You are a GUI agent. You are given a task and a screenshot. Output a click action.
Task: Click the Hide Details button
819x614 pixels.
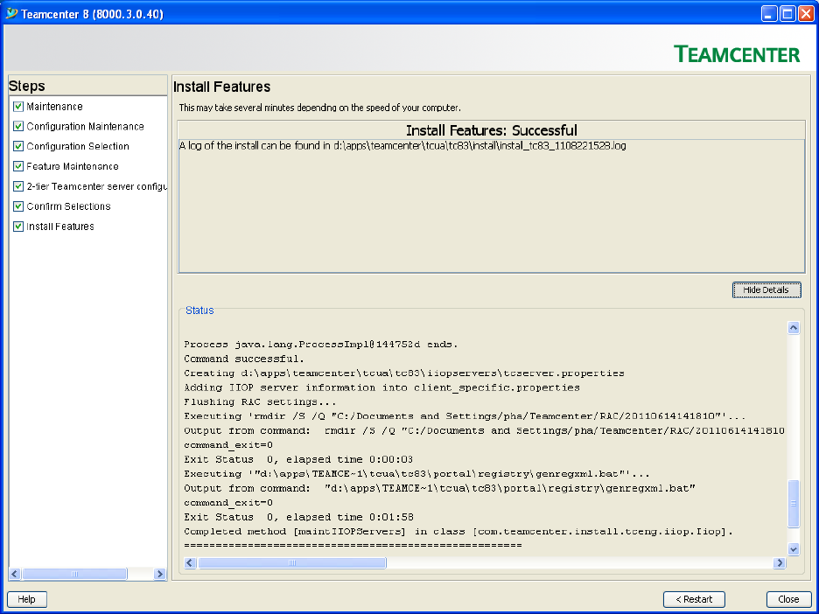tap(766, 290)
